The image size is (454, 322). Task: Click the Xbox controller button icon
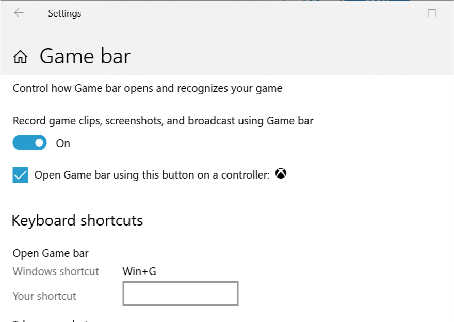click(281, 173)
